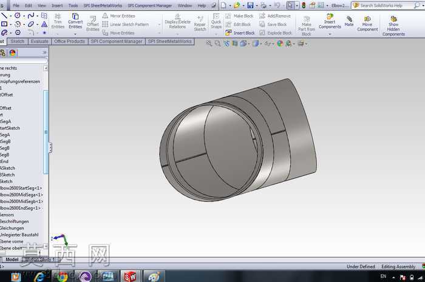
Task: Open the Insert menu
Action: [x=57, y=5]
